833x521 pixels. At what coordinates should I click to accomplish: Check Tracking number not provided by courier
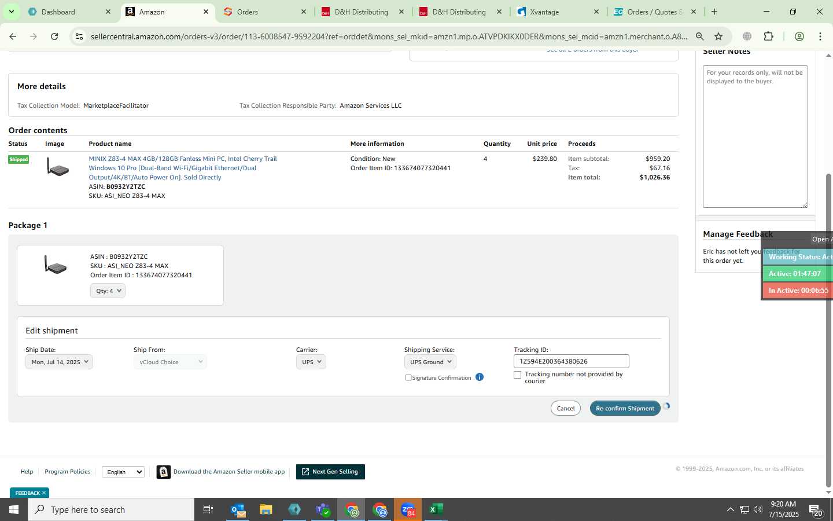[518, 375]
